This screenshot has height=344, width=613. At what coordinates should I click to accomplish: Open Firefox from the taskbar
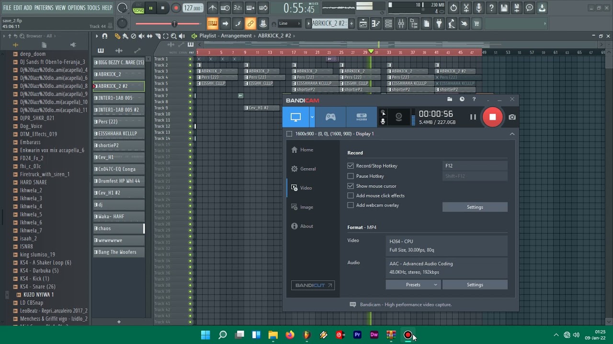click(x=290, y=335)
